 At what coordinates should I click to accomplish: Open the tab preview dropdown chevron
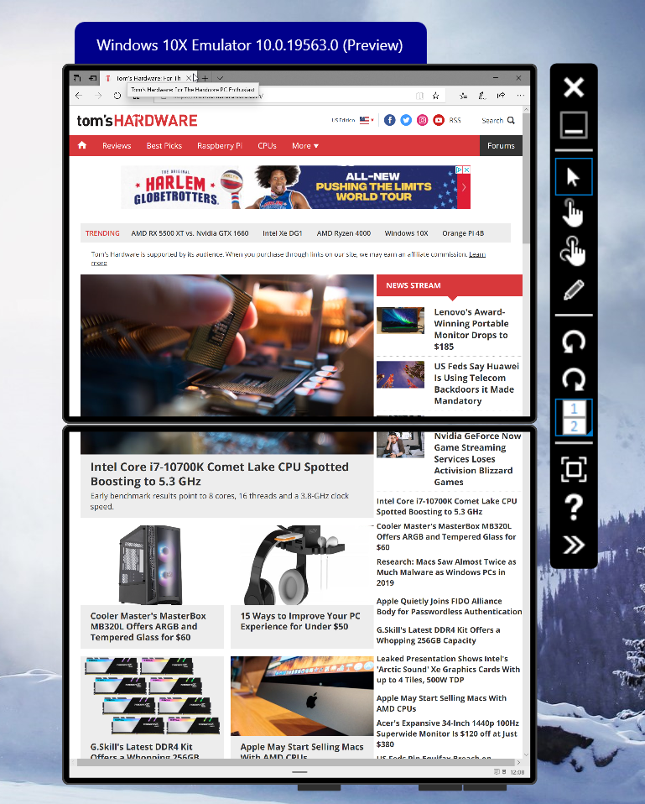[x=221, y=78]
